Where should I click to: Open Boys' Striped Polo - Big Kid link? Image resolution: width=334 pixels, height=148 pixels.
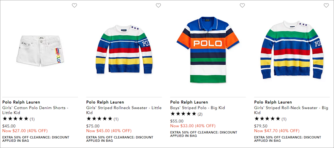pos(198,108)
